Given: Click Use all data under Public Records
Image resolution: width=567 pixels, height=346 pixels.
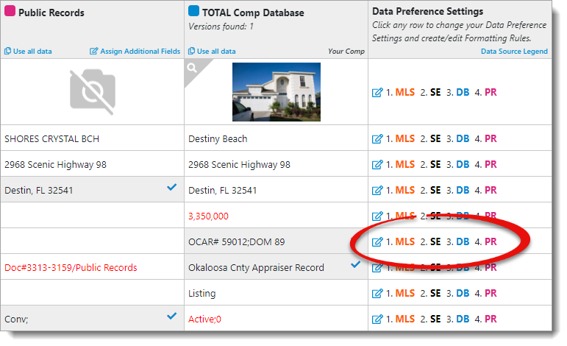Looking at the screenshot, I should [28, 52].
